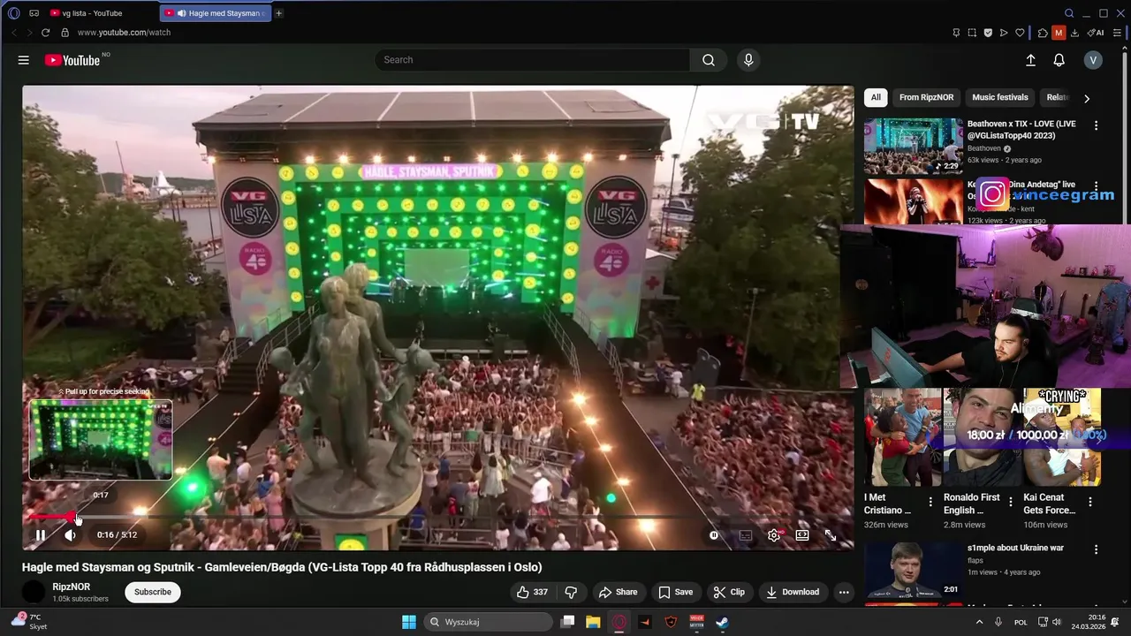Mute the video using the volume icon

[70, 534]
